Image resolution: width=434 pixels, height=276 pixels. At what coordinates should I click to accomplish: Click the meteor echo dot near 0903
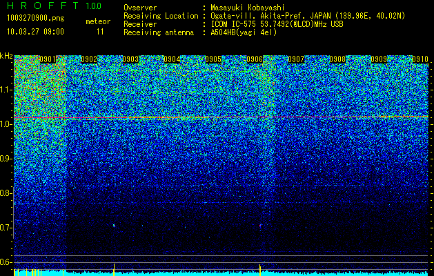click(x=114, y=226)
